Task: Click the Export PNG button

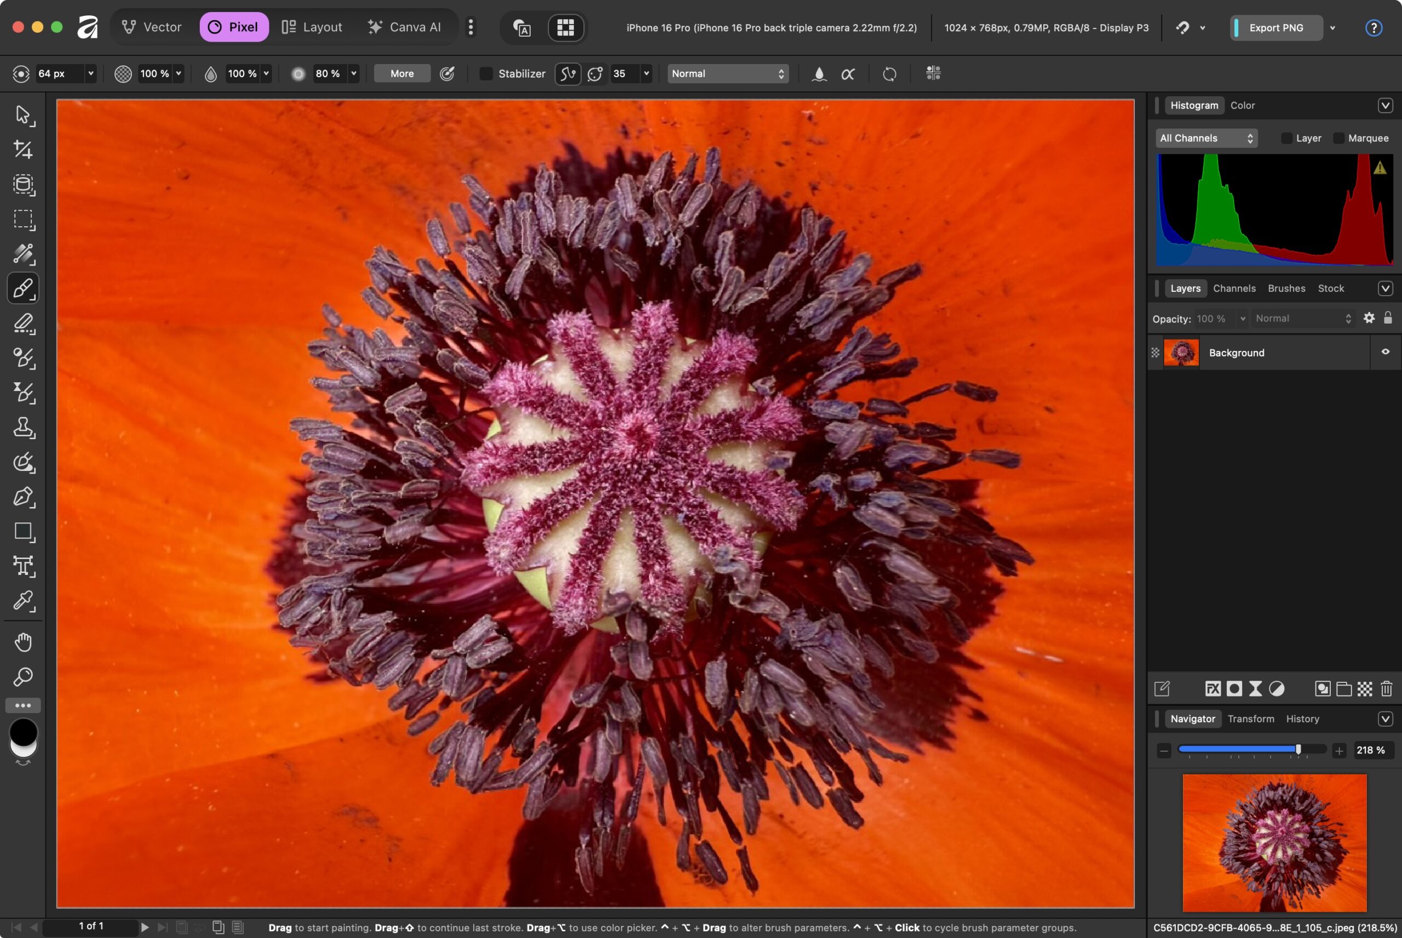Action: pyautogui.click(x=1277, y=27)
